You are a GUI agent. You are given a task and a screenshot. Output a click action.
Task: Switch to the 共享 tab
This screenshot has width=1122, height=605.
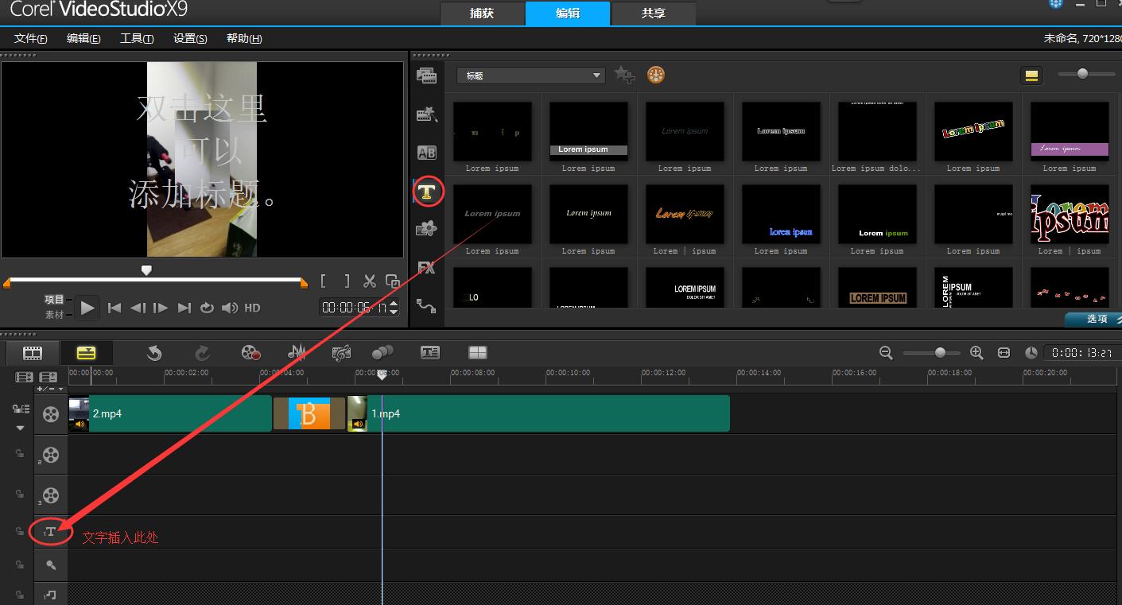654,14
